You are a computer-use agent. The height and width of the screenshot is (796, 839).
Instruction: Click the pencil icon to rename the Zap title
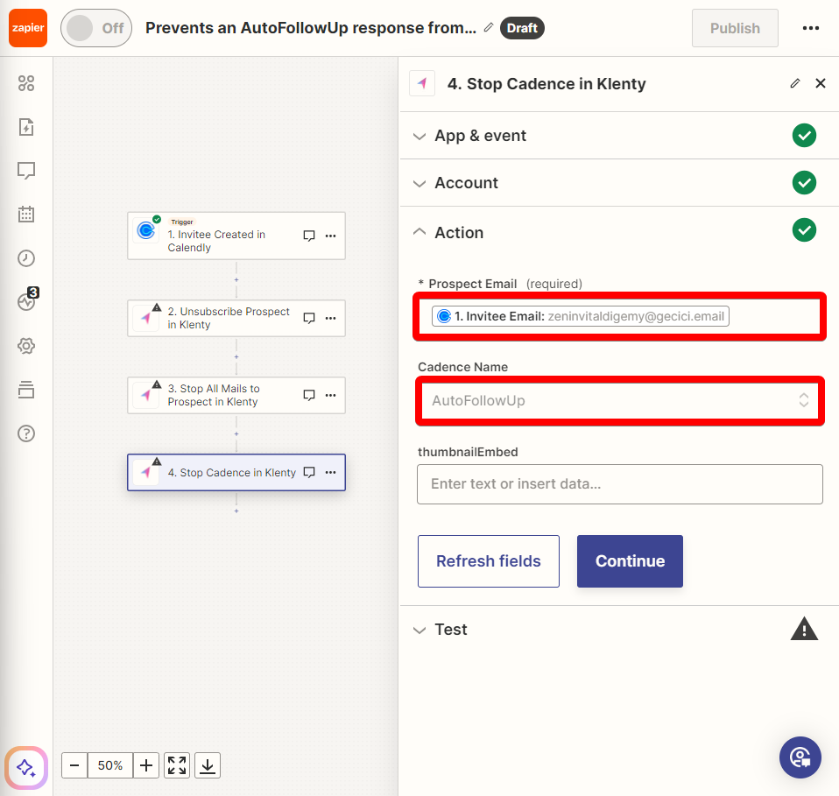[x=488, y=27]
